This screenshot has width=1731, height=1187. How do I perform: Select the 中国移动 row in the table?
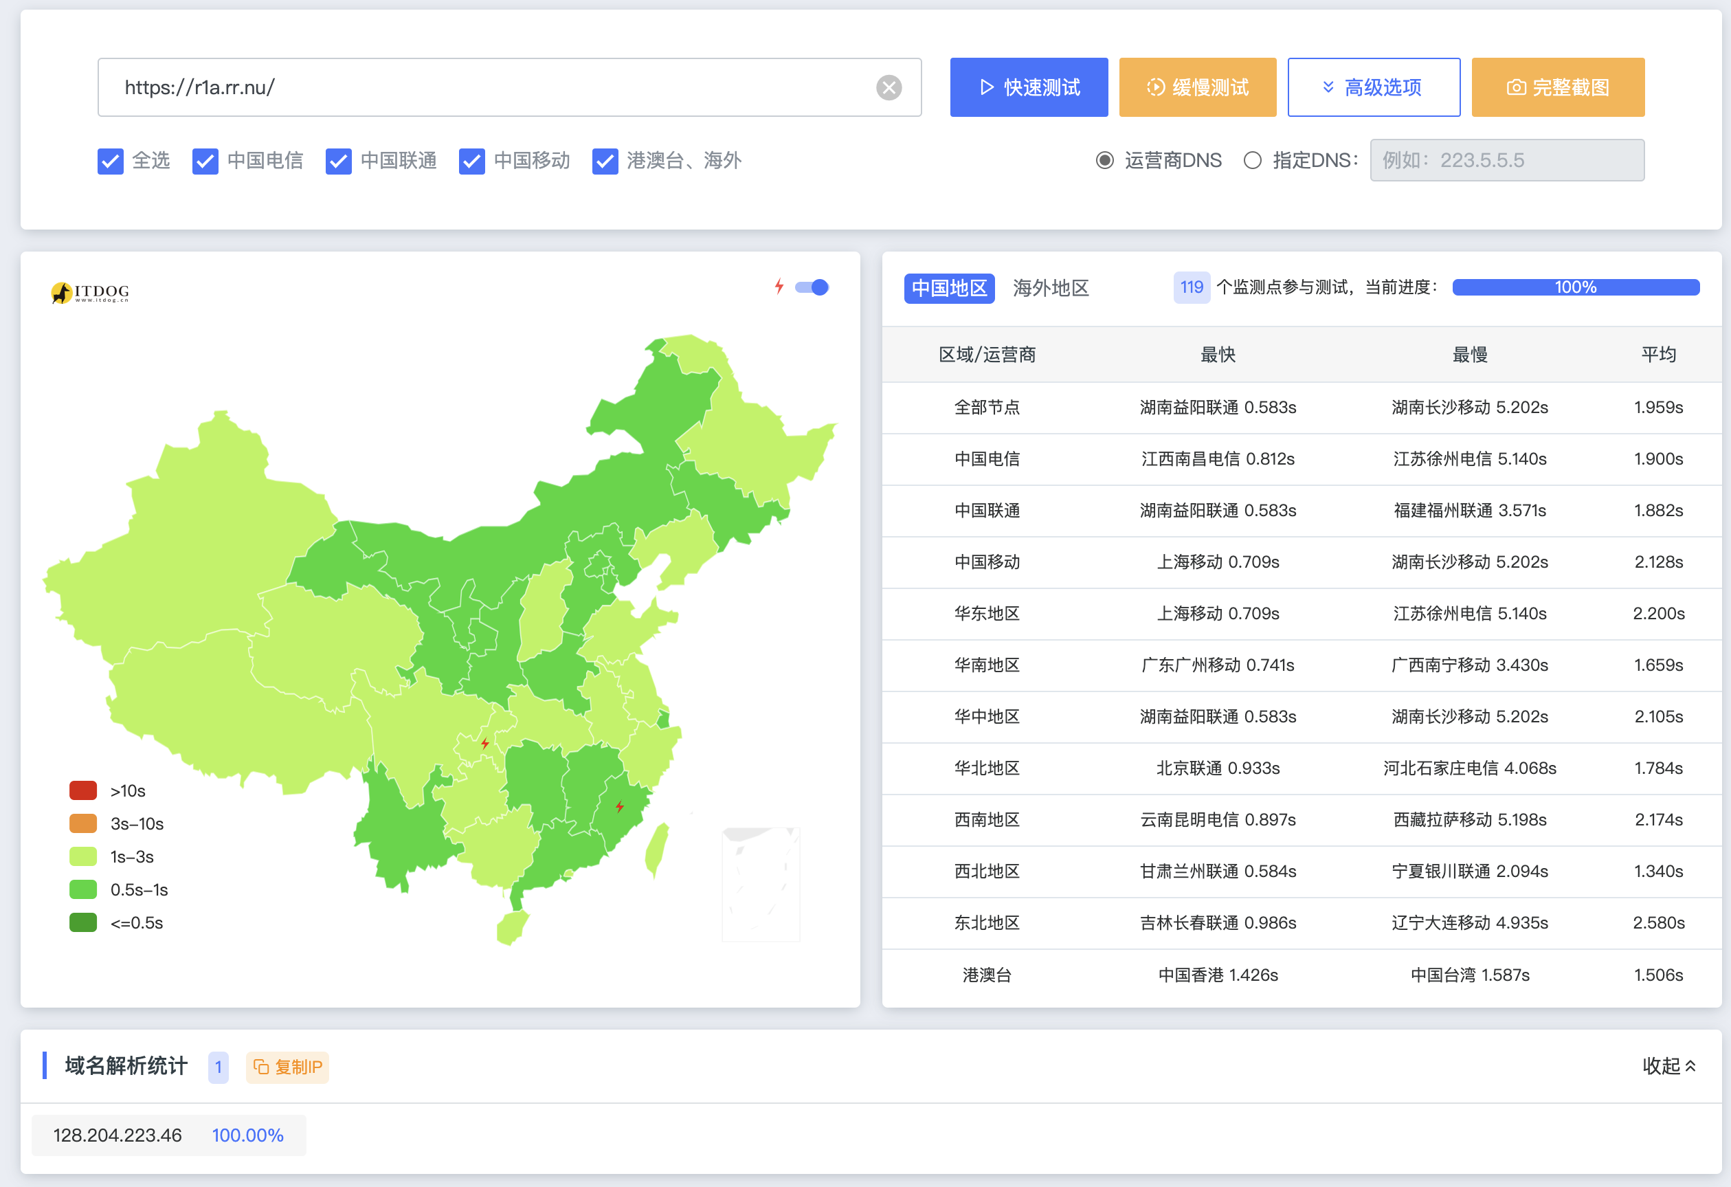pyautogui.click(x=1302, y=562)
